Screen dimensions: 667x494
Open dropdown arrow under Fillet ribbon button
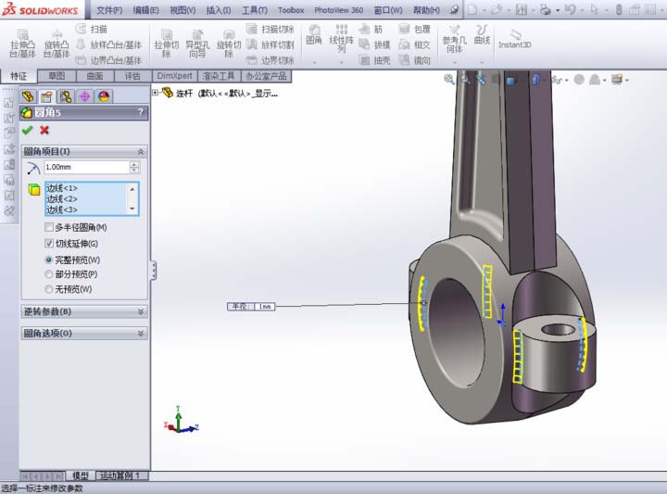click(314, 62)
